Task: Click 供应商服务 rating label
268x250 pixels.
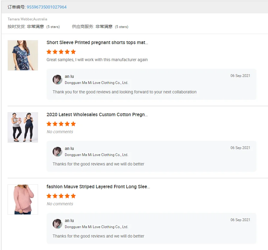Action: pyautogui.click(x=83, y=27)
